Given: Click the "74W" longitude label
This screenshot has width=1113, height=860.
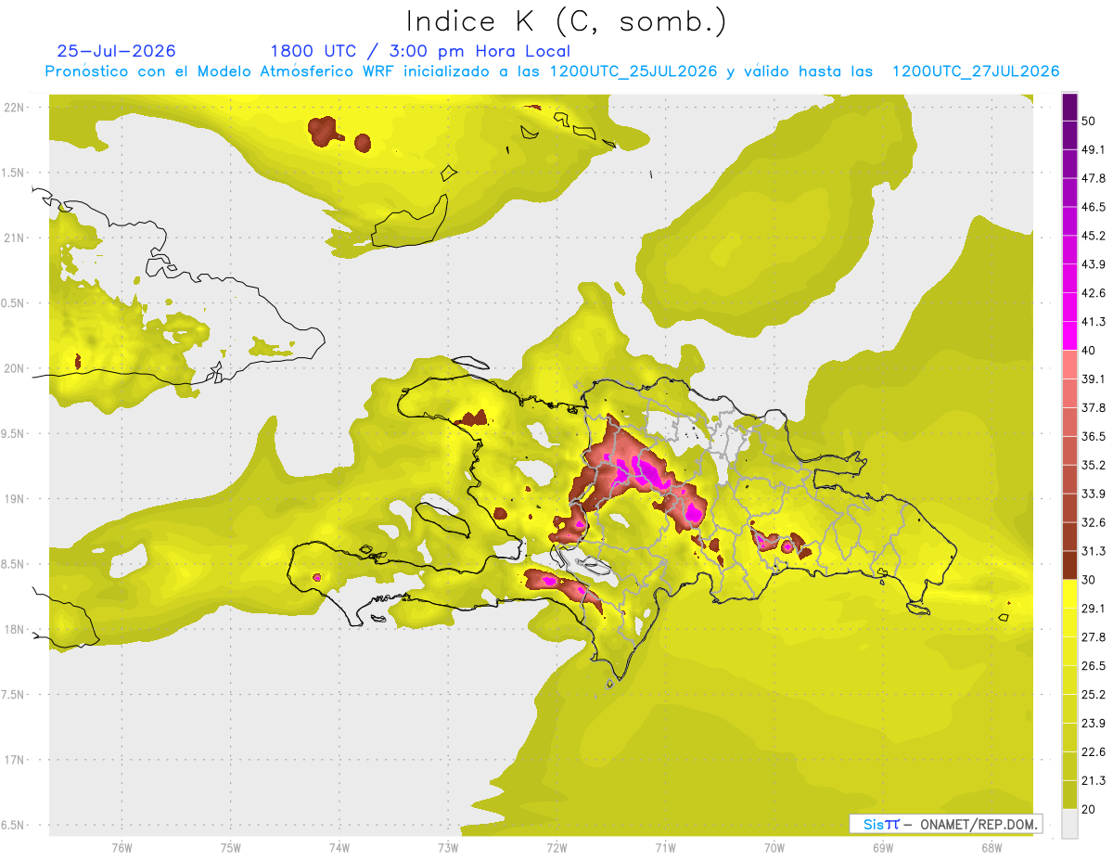Looking at the screenshot, I should pyautogui.click(x=339, y=848).
